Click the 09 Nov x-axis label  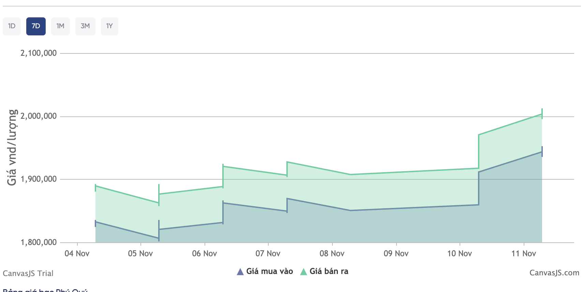(396, 254)
